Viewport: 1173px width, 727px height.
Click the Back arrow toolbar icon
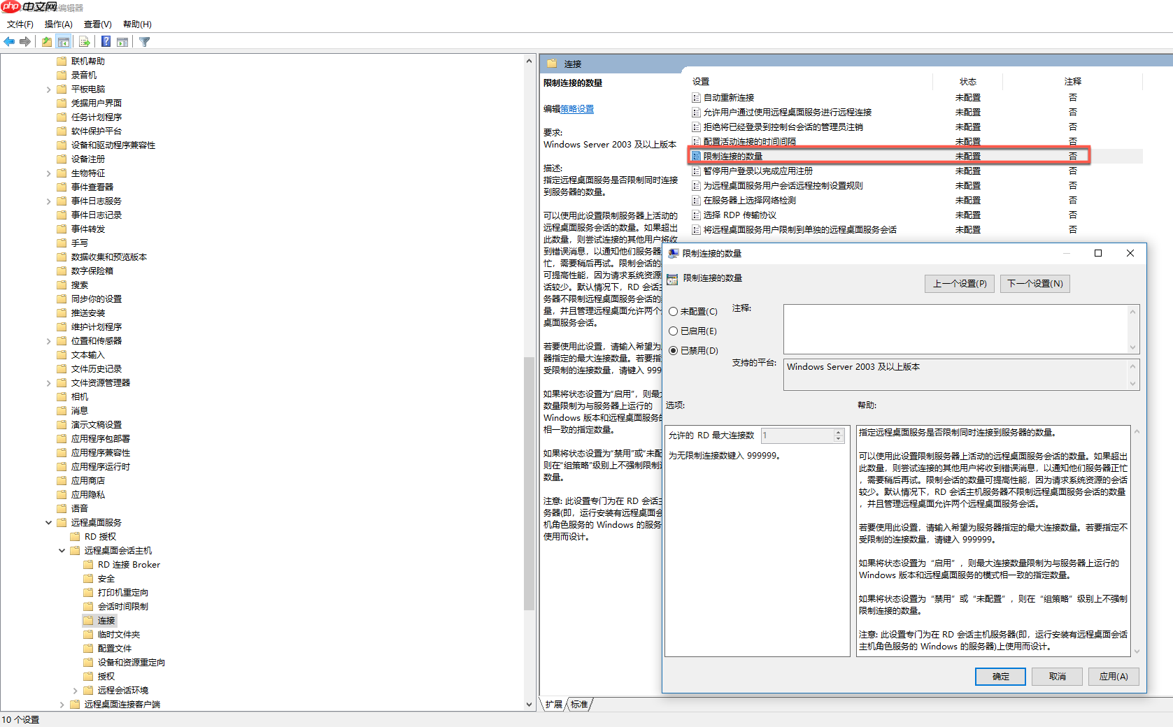(x=9, y=42)
